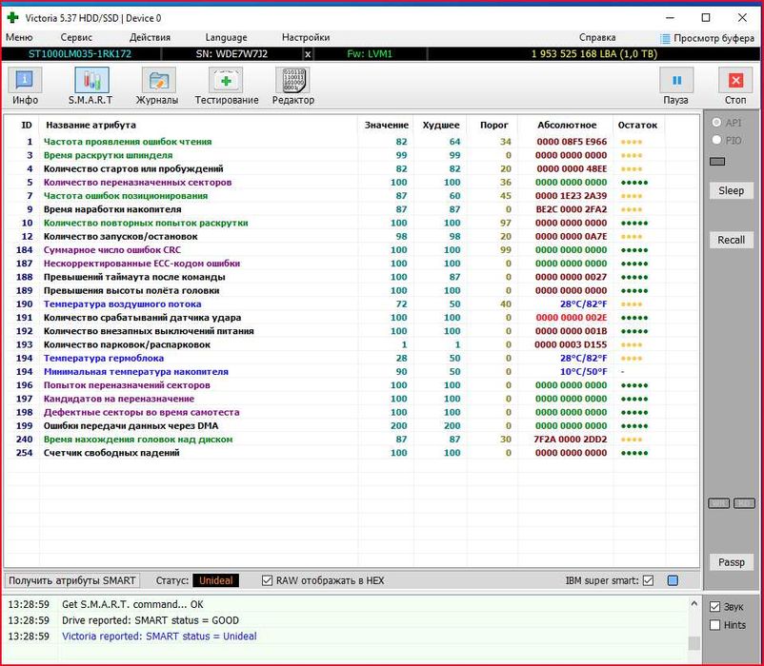Select row Кандидатов на переназначение
764x666 pixels.
(x=351, y=399)
